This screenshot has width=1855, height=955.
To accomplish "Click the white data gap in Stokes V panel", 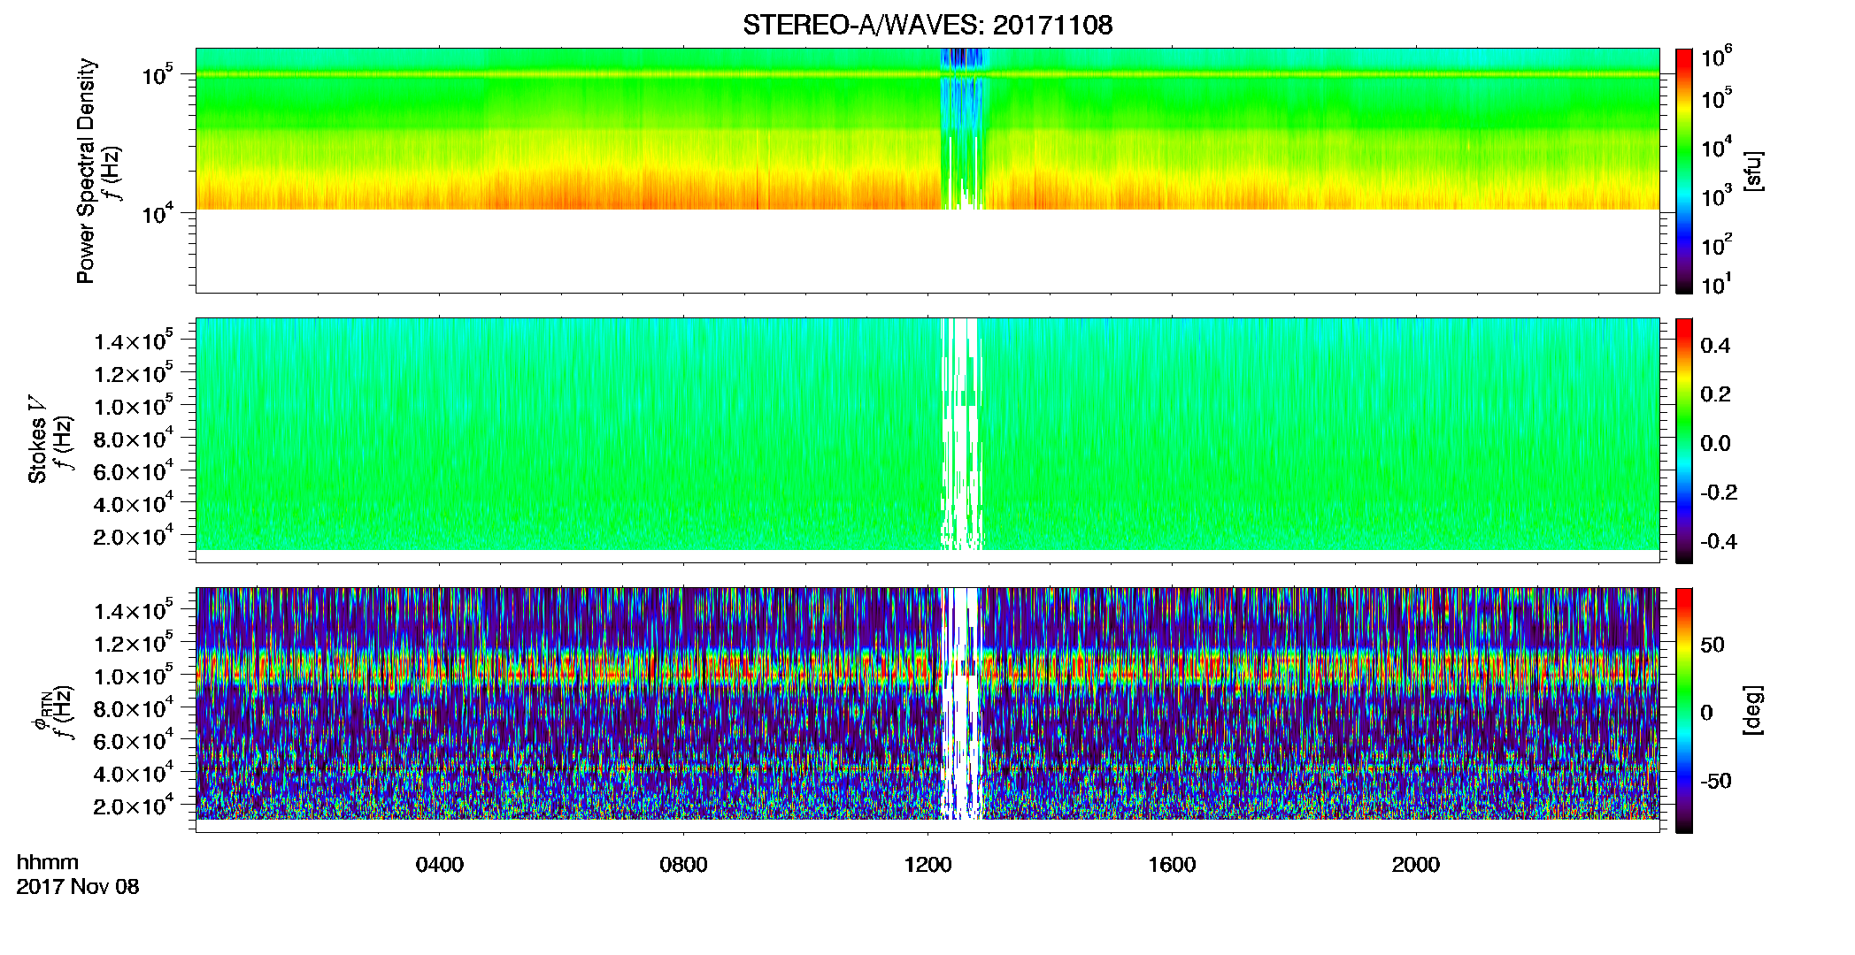I will click(x=961, y=433).
